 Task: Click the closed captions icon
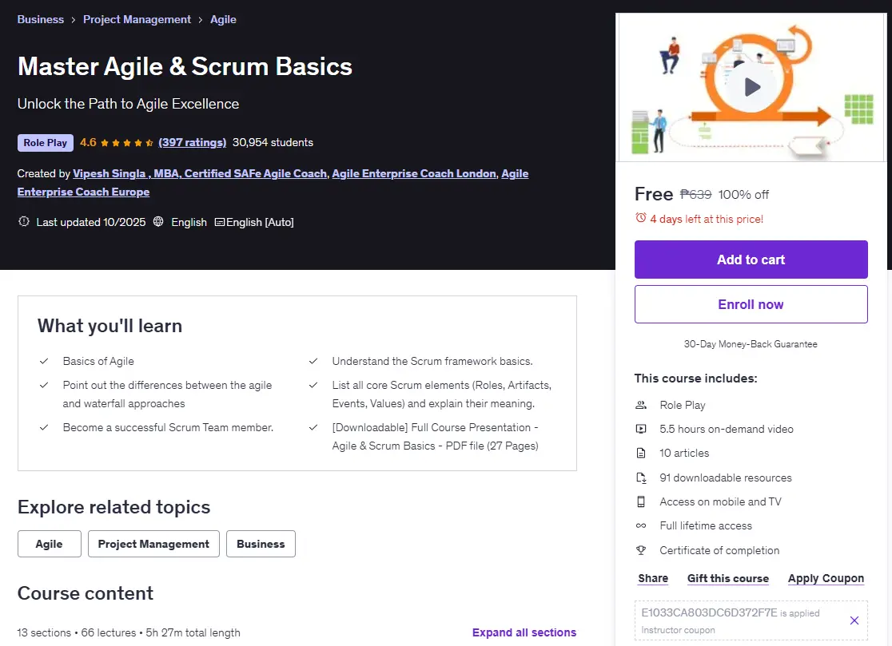pyautogui.click(x=219, y=222)
